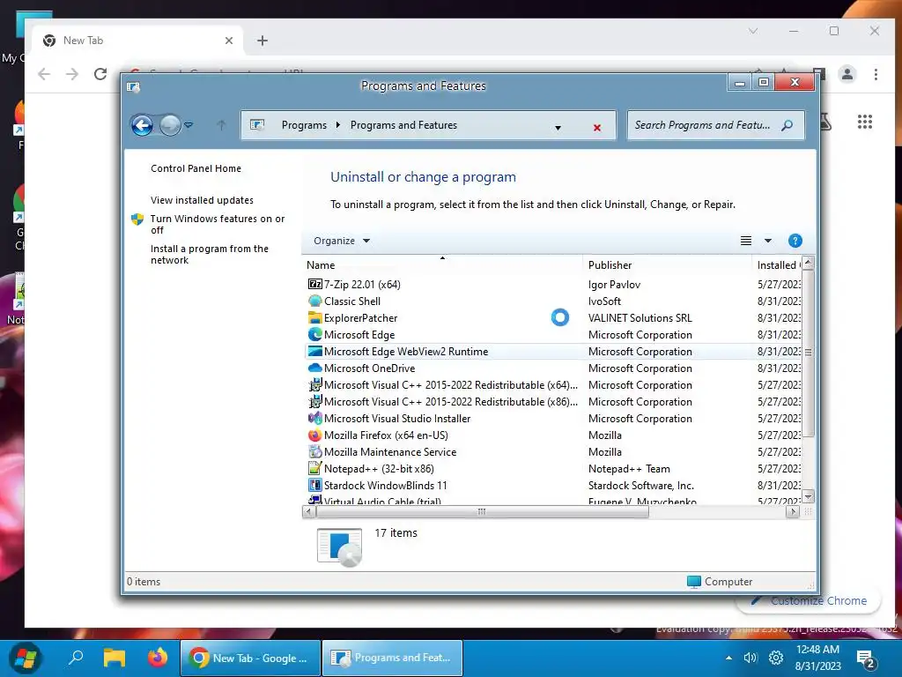
Task: Click the Visual C++ Redistributable (x64) icon
Action: [x=314, y=384]
